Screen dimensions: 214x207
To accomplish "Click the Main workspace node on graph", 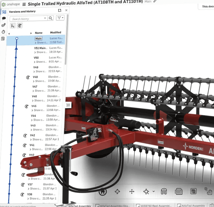I will tap(17, 38).
